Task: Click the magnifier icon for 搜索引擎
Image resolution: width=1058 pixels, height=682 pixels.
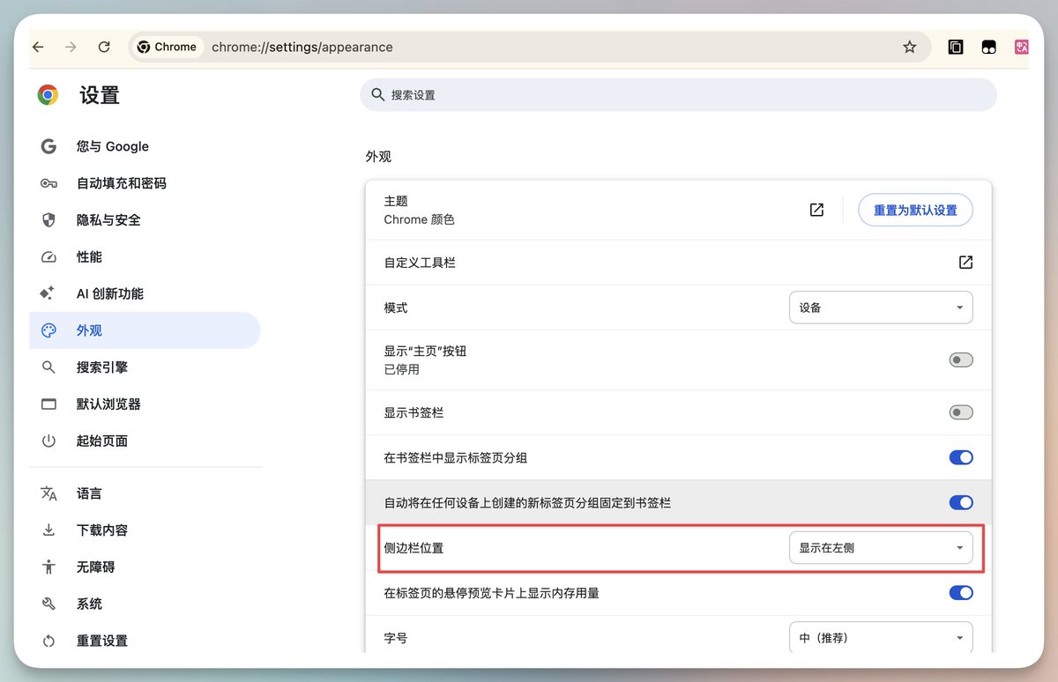Action: (48, 367)
